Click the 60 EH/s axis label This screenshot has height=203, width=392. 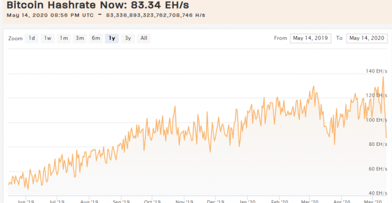[378, 169]
